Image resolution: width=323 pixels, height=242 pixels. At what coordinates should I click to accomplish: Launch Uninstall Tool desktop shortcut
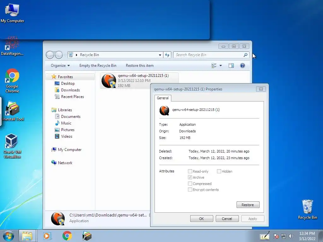(x=12, y=111)
